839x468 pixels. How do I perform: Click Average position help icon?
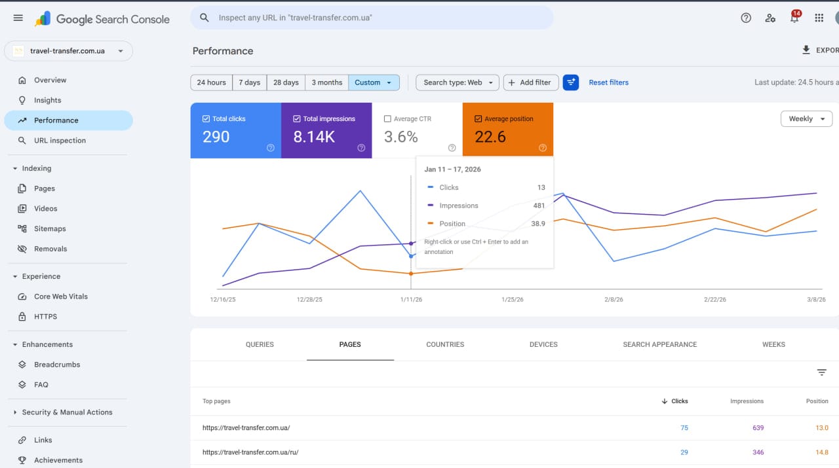(543, 148)
